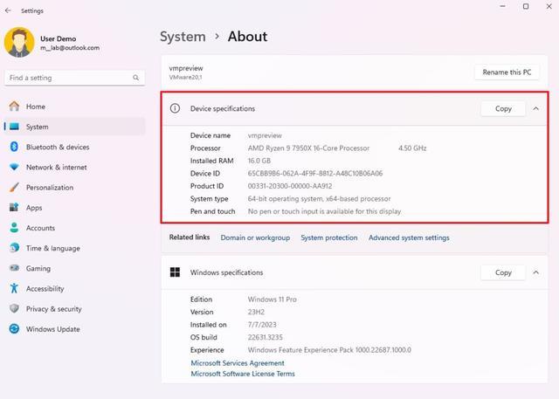Image resolution: width=559 pixels, height=399 pixels.
Task: Click the Accounts person icon
Action: [14, 228]
